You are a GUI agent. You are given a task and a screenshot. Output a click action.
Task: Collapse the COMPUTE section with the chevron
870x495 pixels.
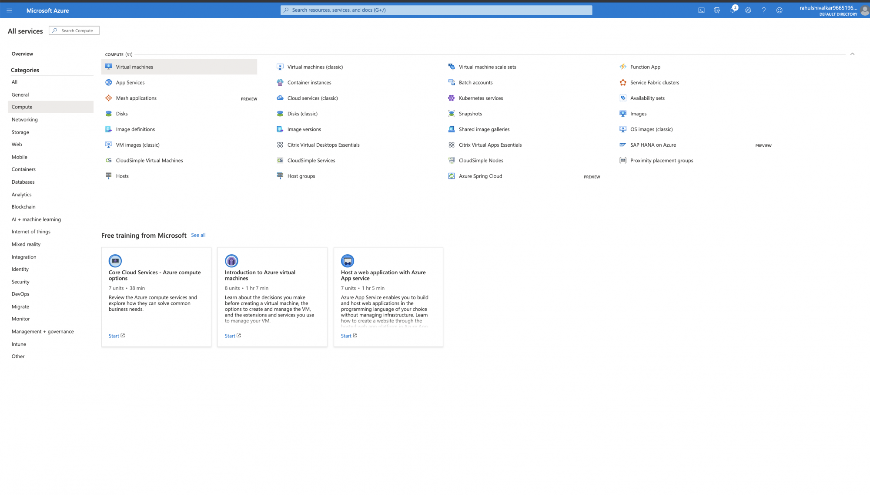853,54
